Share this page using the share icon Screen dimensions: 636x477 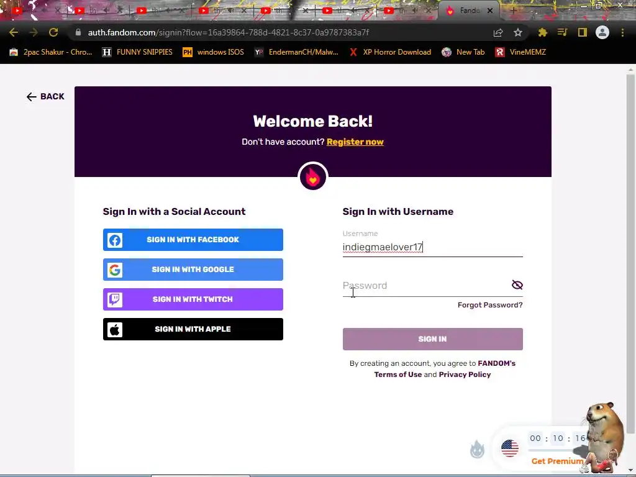click(x=498, y=32)
